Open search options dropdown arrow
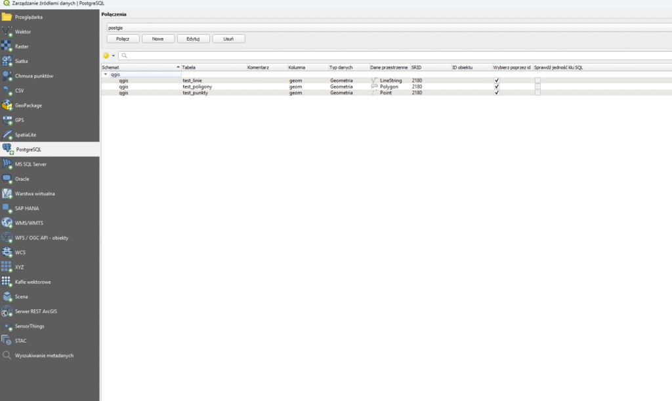The height and width of the screenshot is (401, 672). [113, 56]
